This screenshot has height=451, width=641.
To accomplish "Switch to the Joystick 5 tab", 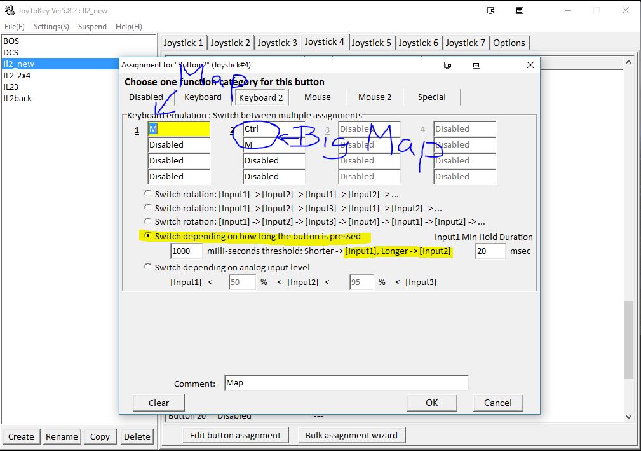I will tap(371, 43).
